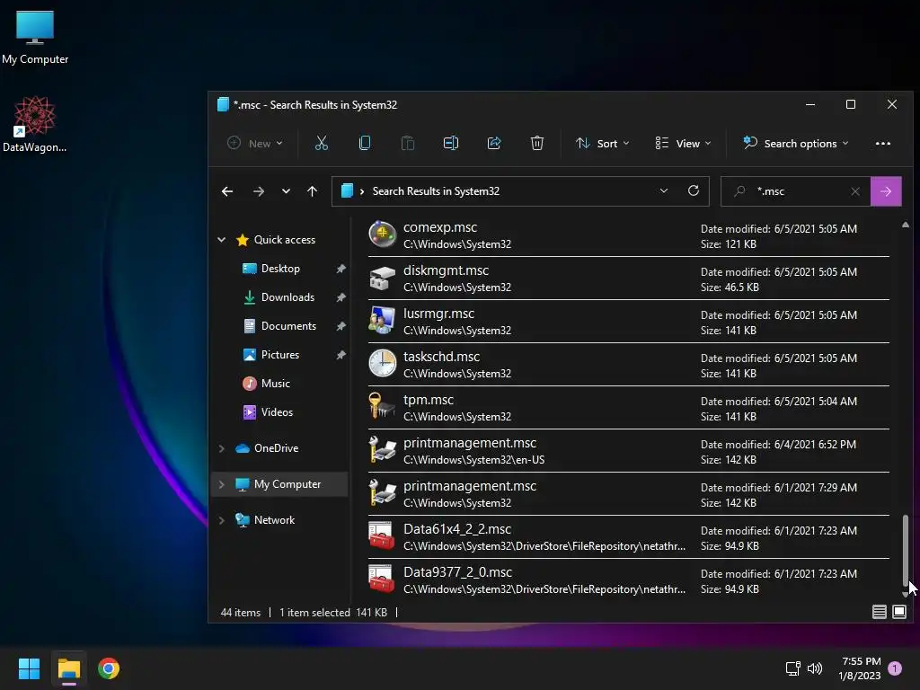Select printmanagement.msc in System32\en-US
The height and width of the screenshot is (690, 920).
tap(628, 451)
